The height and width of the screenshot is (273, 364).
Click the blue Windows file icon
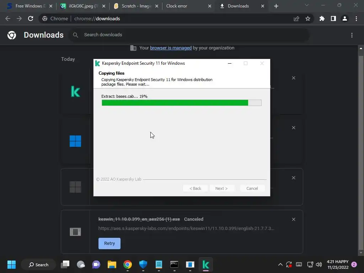coord(75,141)
